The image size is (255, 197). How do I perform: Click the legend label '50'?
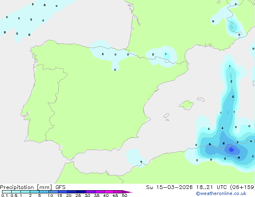coord(125,195)
